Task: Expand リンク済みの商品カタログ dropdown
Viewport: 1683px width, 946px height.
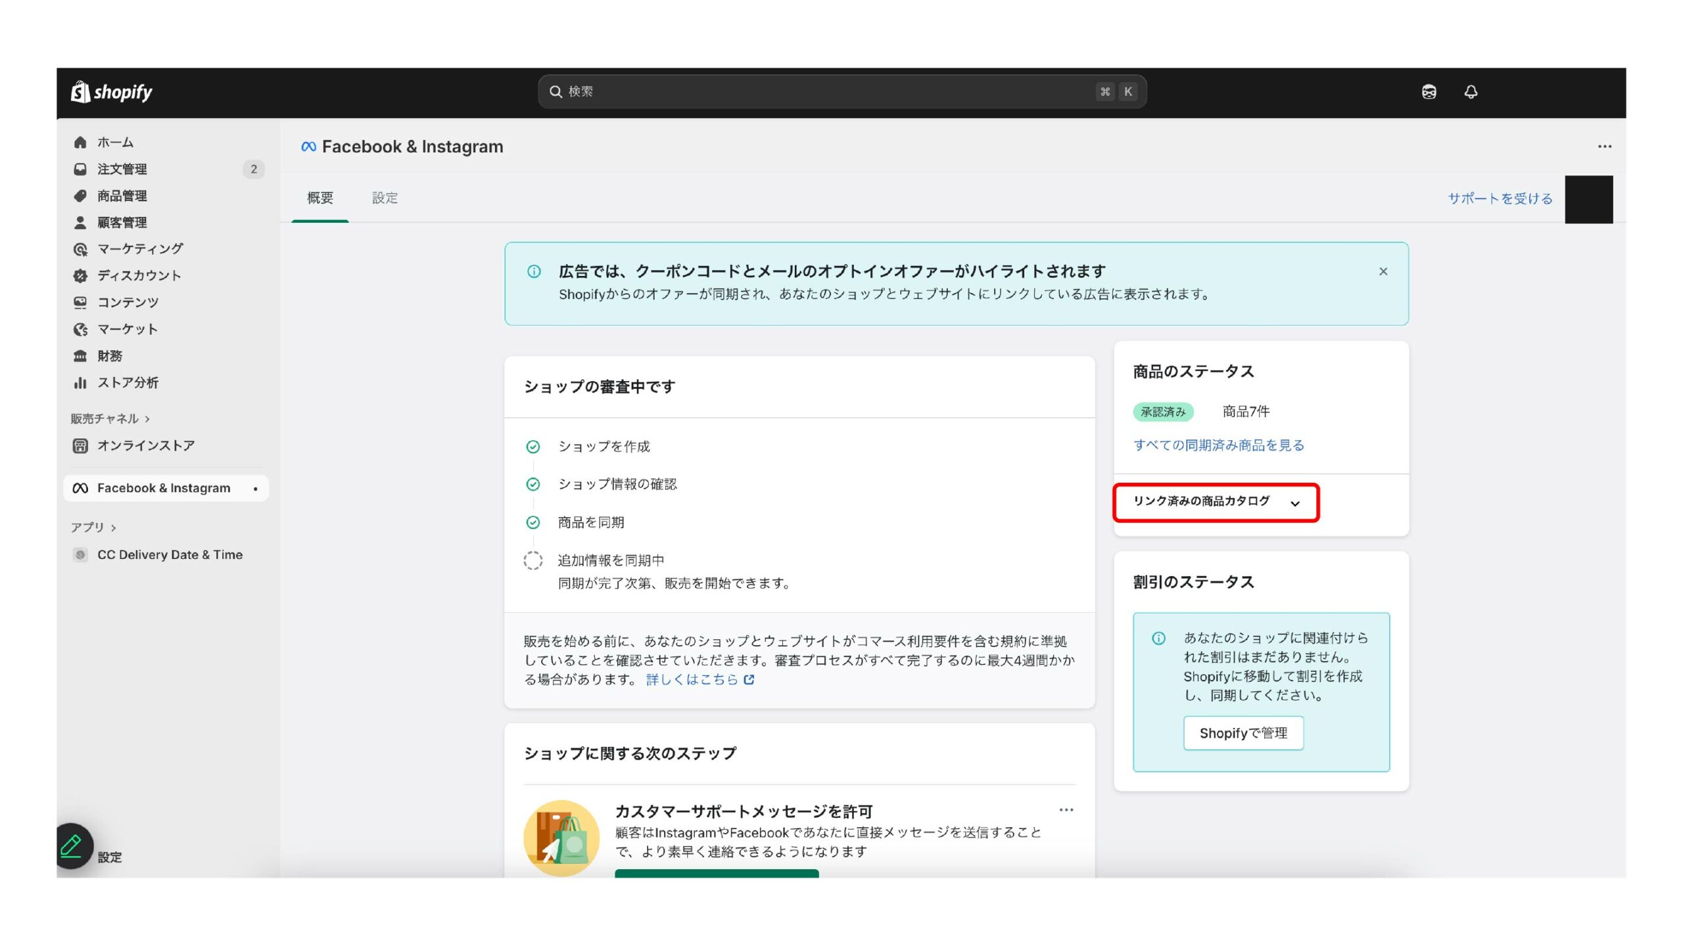Action: [x=1216, y=503]
